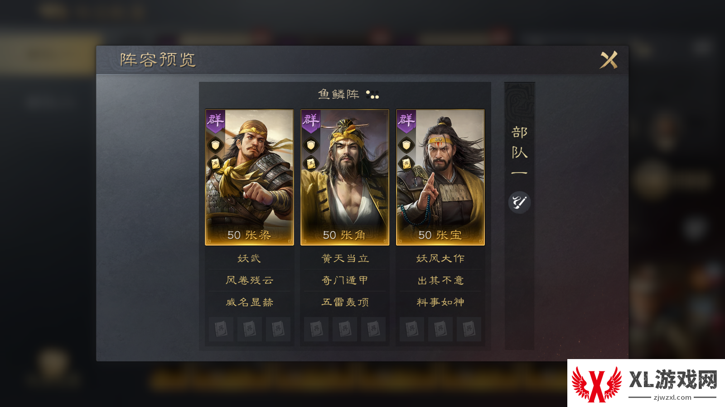Open the 黄天当立 skill entry
Image resolution: width=725 pixels, height=407 pixels.
[345, 259]
